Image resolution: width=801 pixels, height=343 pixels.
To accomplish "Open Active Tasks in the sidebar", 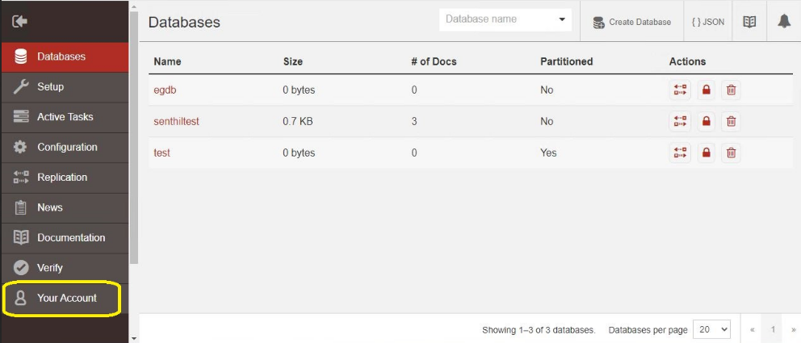I will tap(65, 117).
